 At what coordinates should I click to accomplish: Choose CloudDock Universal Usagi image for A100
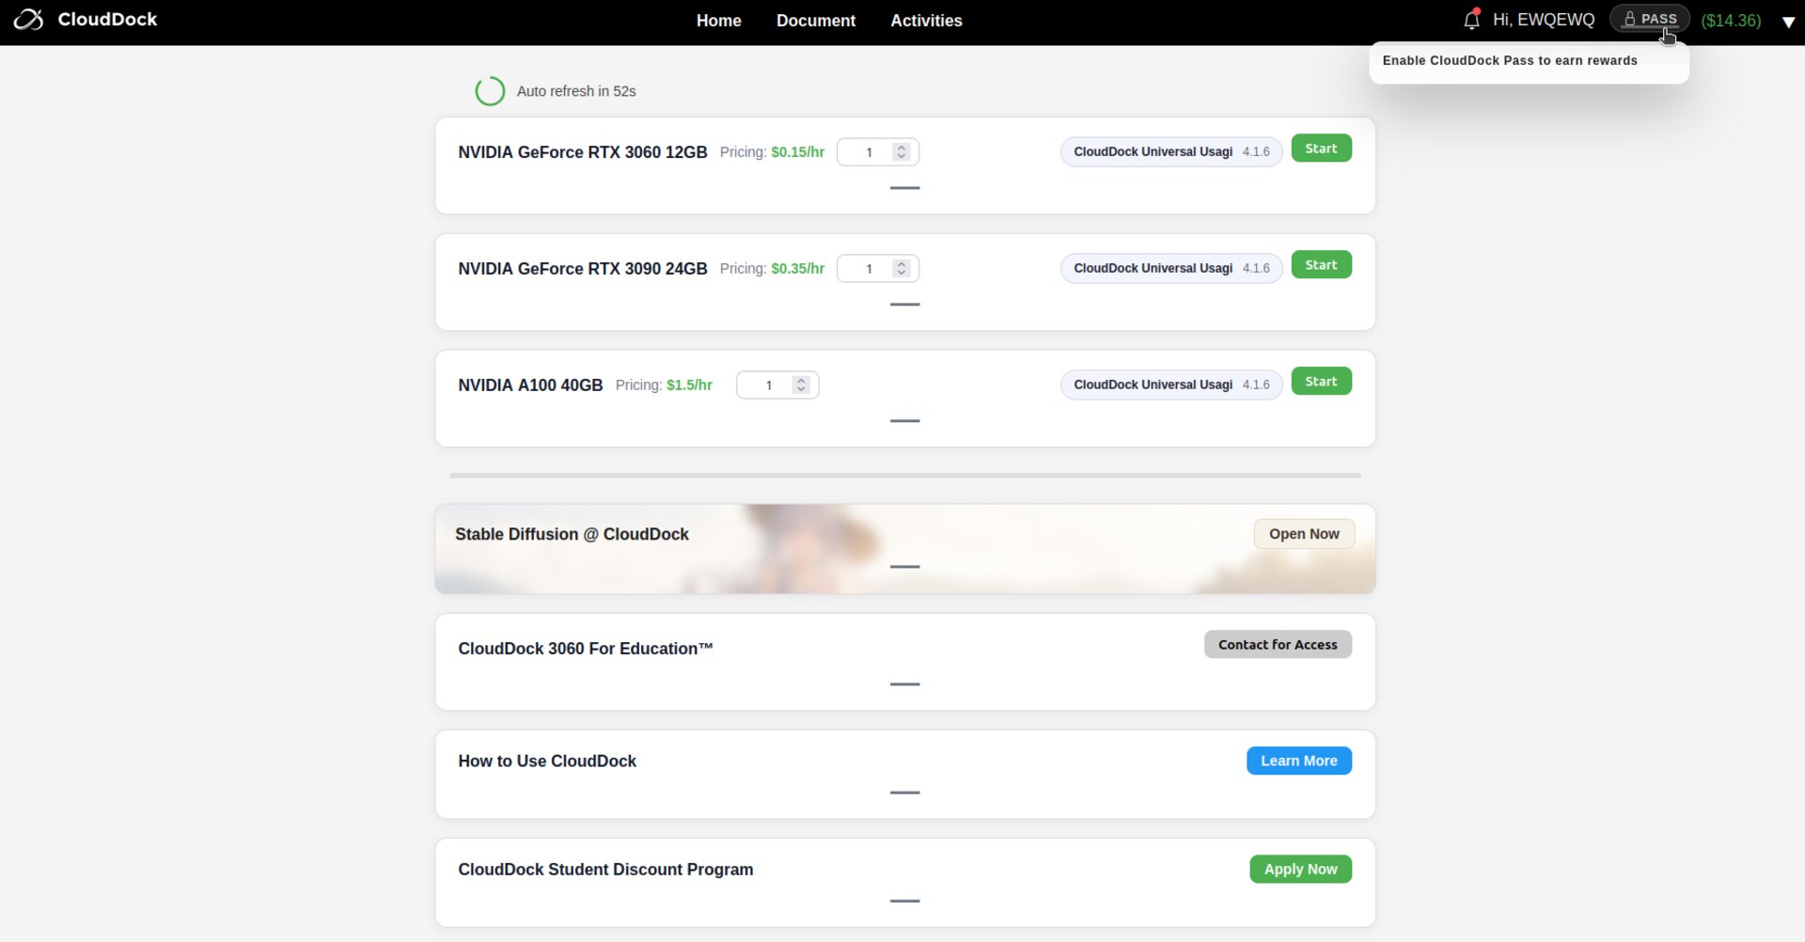coord(1170,385)
